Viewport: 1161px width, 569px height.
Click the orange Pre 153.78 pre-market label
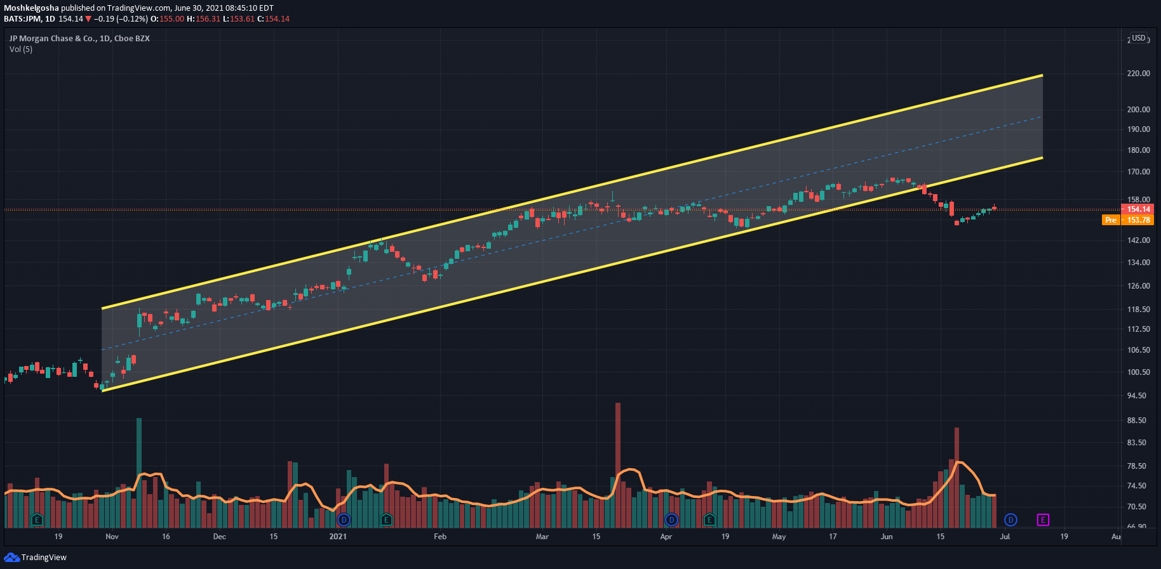[1127, 220]
